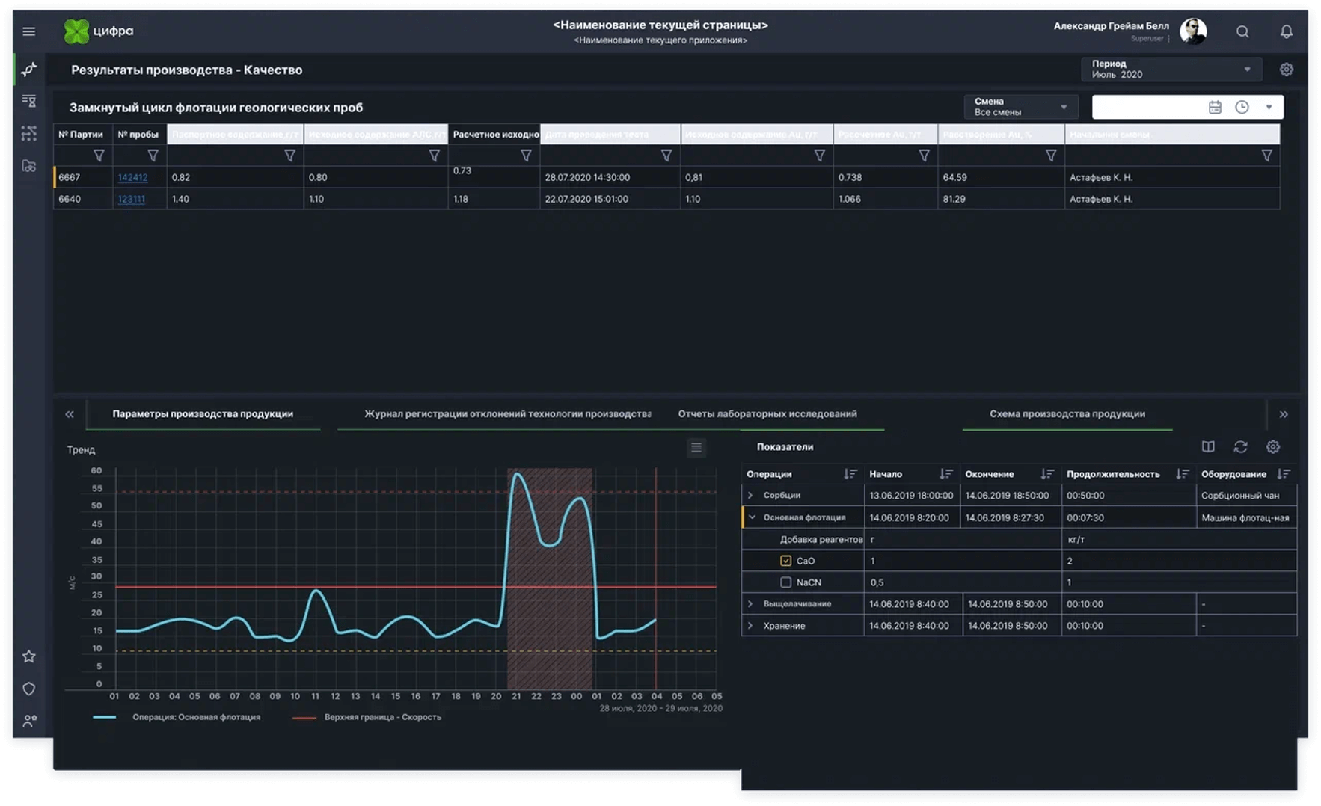Switch to Параметры производства продукции tab
The width and height of the screenshot is (1321, 806).
[203, 414]
